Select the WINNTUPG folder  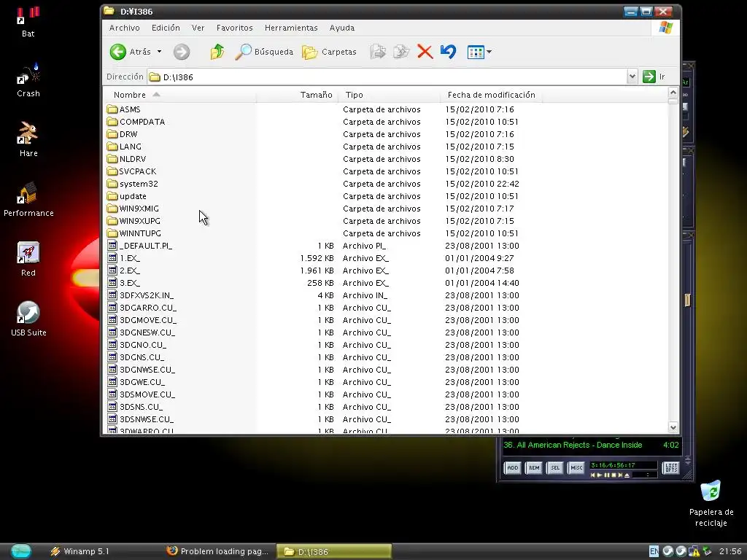click(x=134, y=233)
